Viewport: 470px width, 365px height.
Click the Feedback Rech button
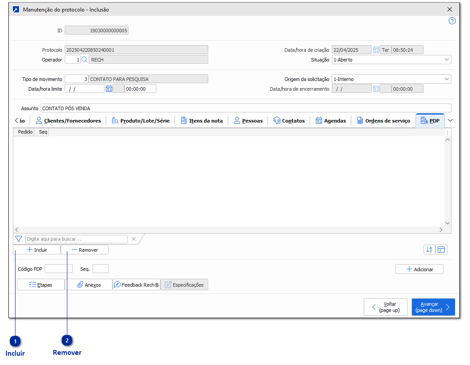[136, 285]
